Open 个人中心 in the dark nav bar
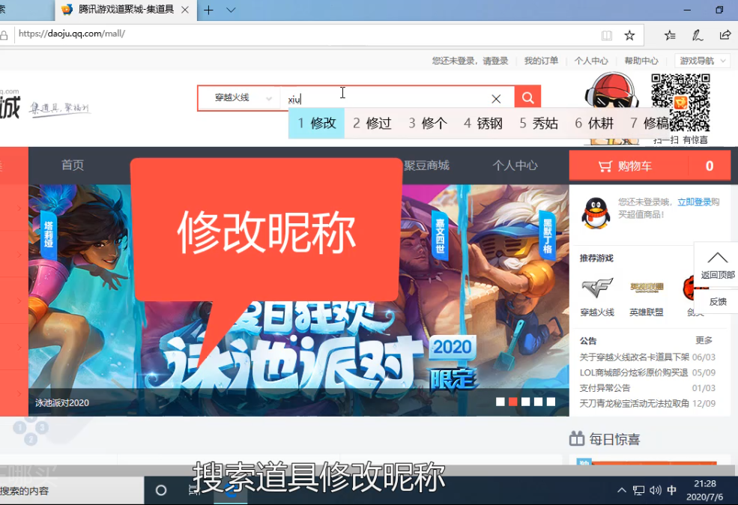This screenshot has width=738, height=505. 515,165
